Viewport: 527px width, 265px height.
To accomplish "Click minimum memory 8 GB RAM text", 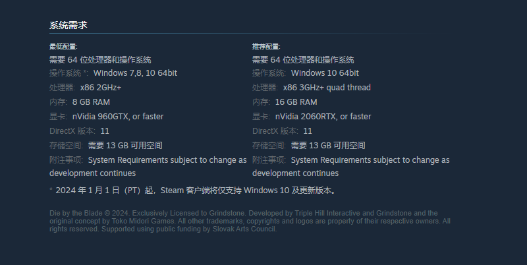I will click(x=91, y=102).
